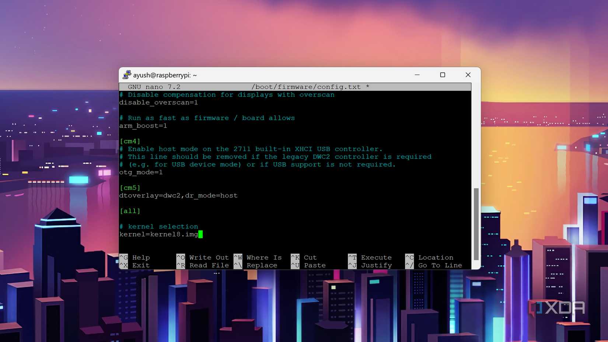The width and height of the screenshot is (608, 342).
Task: Click the Write Out (^O) shortcut label
Action: coord(208,257)
